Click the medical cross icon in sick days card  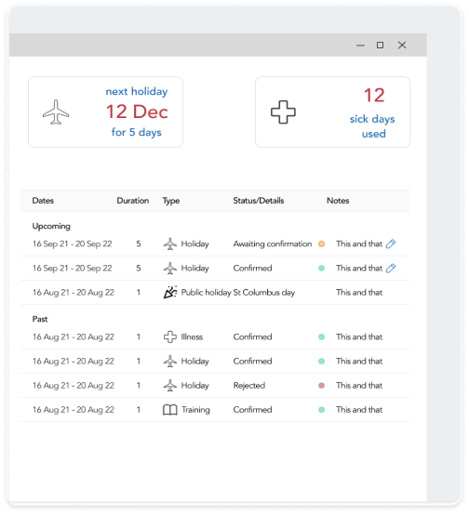pyautogui.click(x=283, y=112)
